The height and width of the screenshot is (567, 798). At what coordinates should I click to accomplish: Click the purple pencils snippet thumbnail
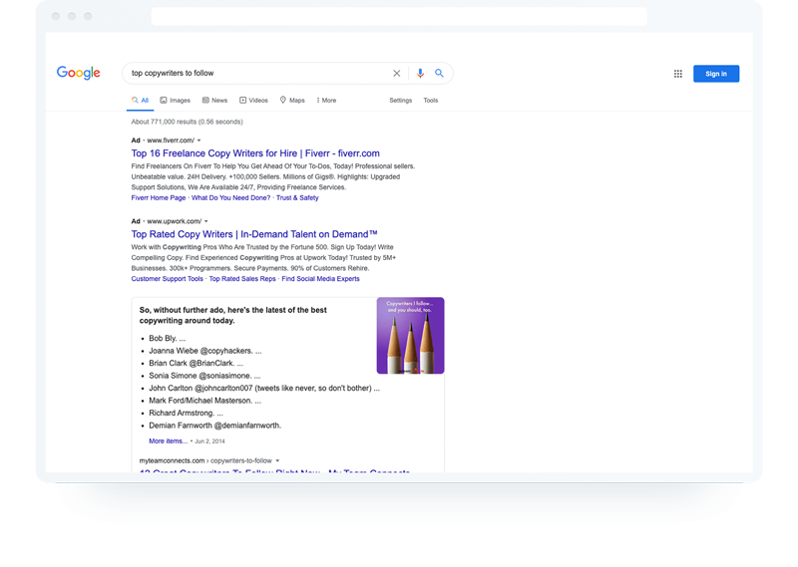point(410,336)
